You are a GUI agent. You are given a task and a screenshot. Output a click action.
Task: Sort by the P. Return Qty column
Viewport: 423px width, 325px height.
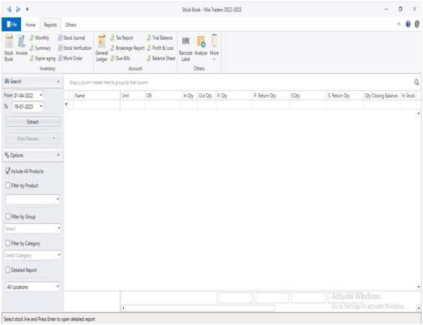click(x=271, y=96)
